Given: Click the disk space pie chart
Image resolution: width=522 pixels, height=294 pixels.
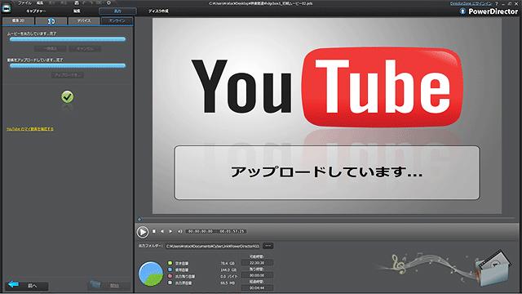Looking at the screenshot, I should [x=151, y=274].
